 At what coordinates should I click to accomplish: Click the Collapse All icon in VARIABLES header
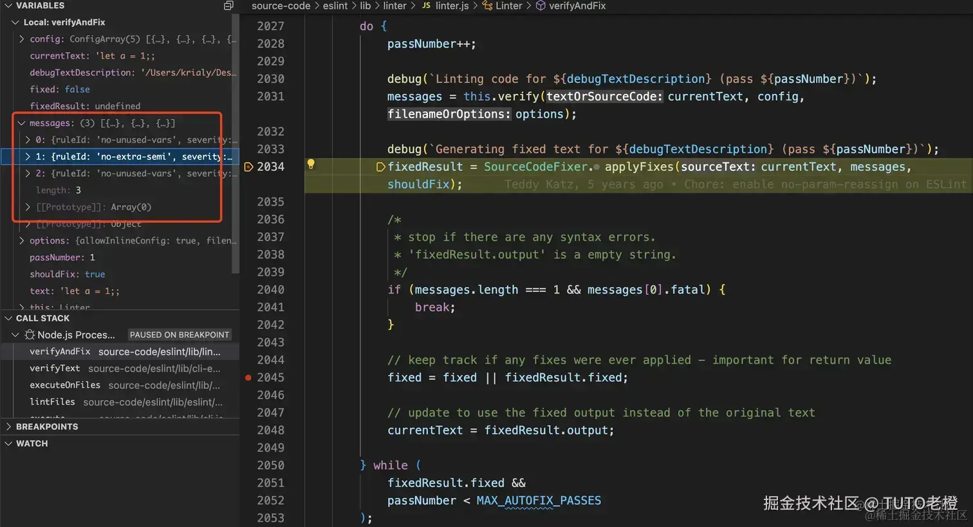(x=228, y=6)
